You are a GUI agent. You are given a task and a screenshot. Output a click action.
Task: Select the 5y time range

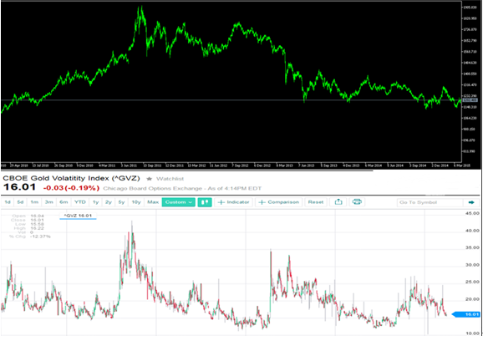(x=122, y=202)
